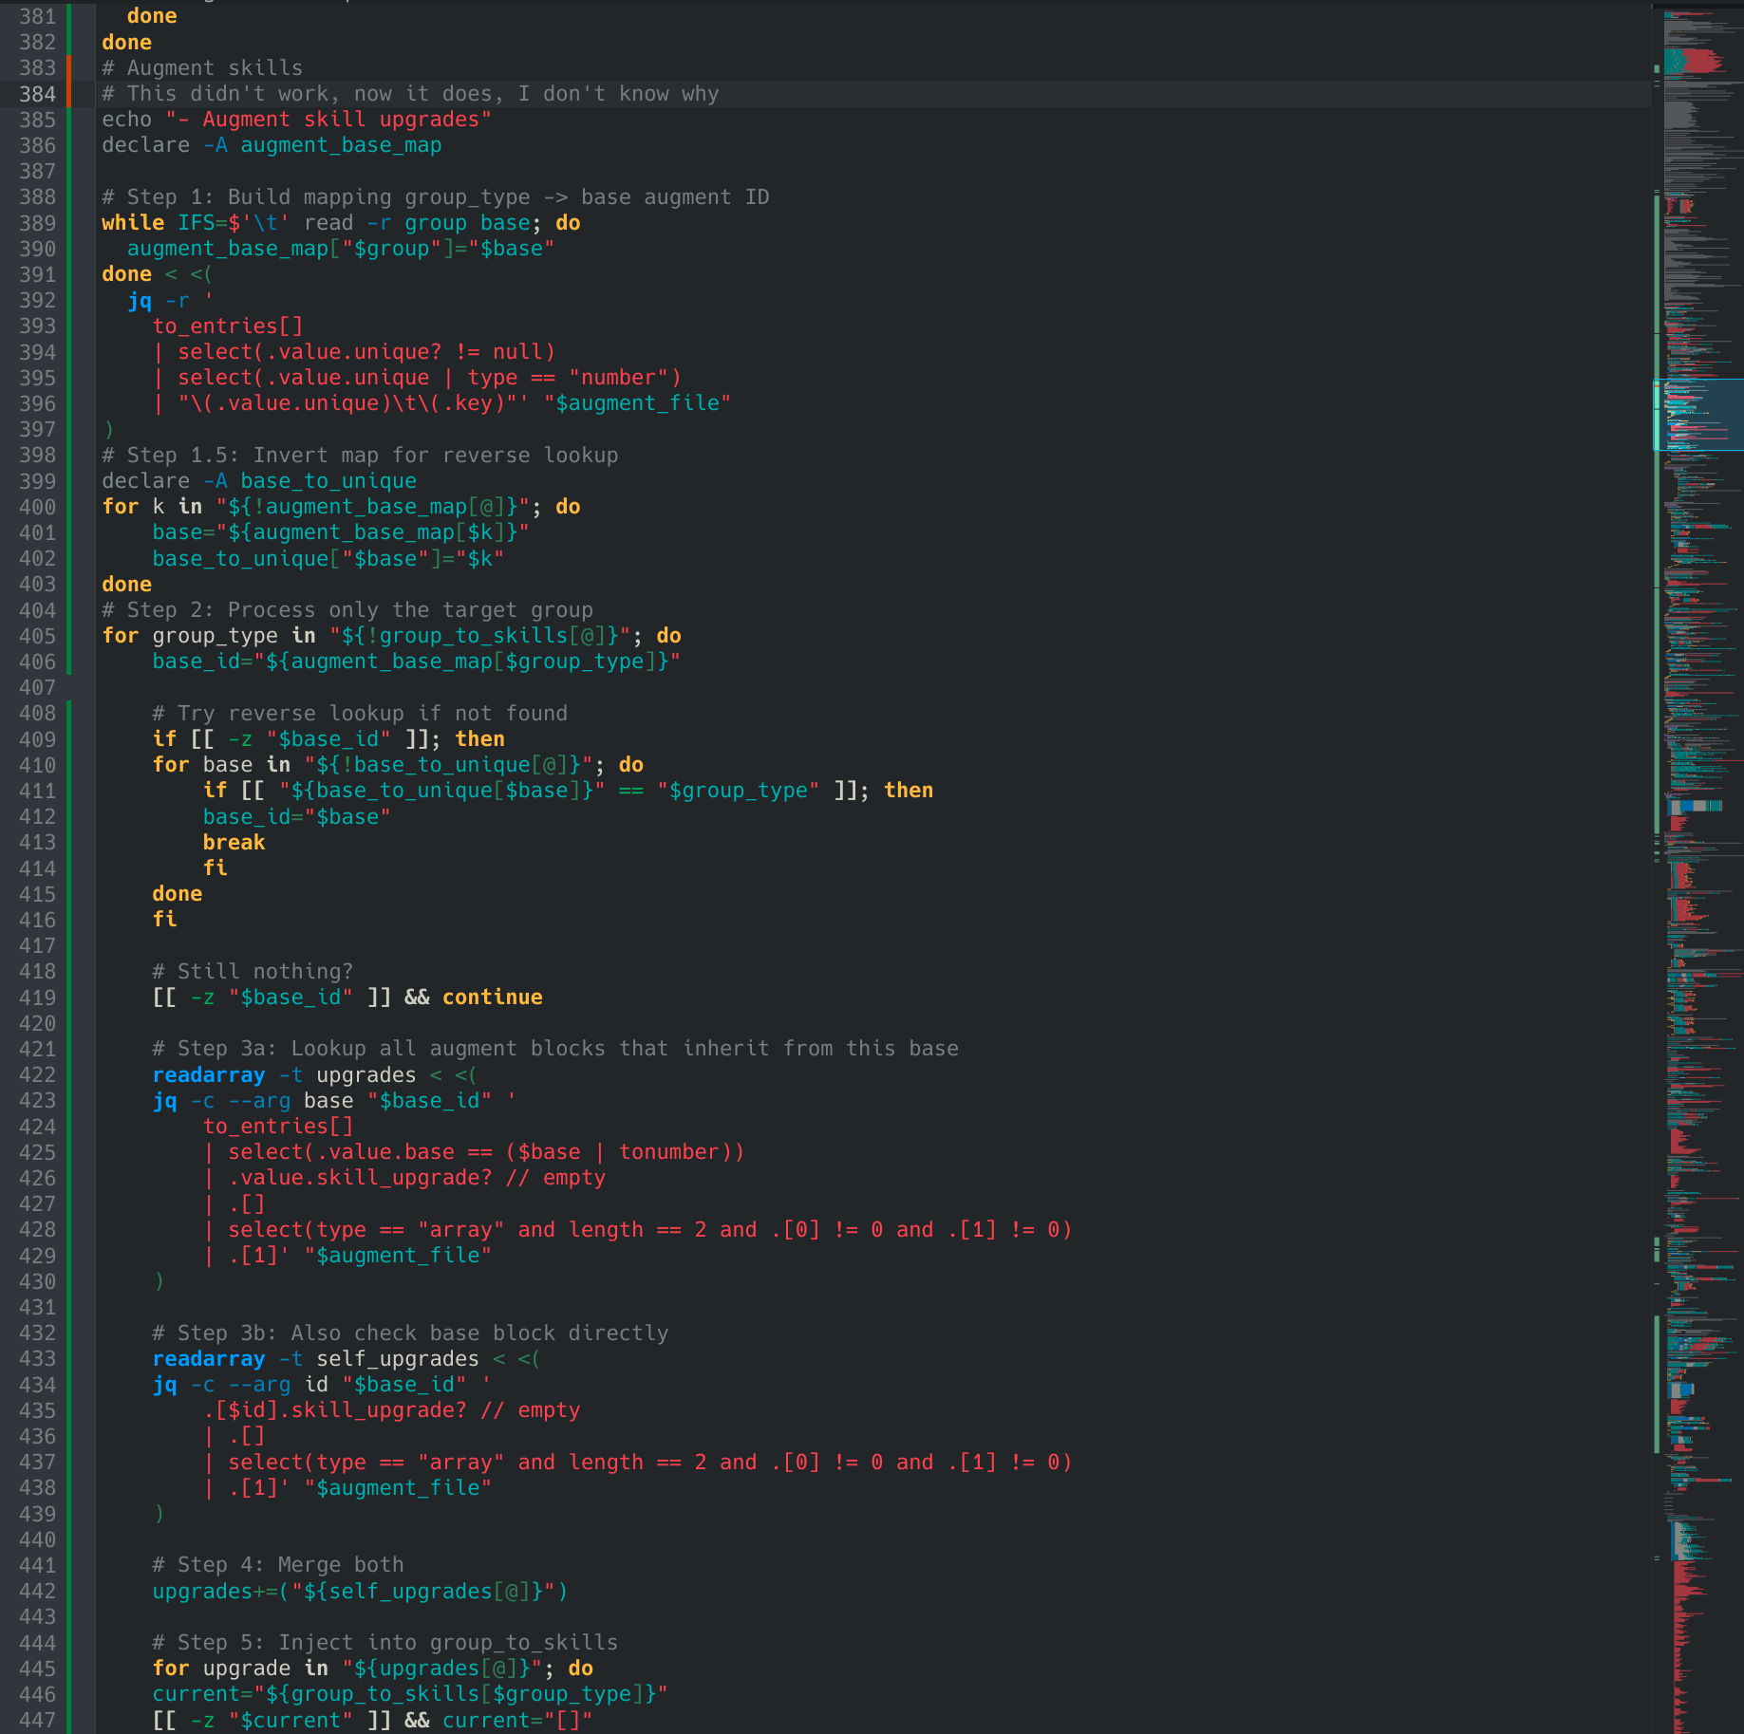
Task: Click 'select(.value.unique? != null)' text
Action: (366, 352)
